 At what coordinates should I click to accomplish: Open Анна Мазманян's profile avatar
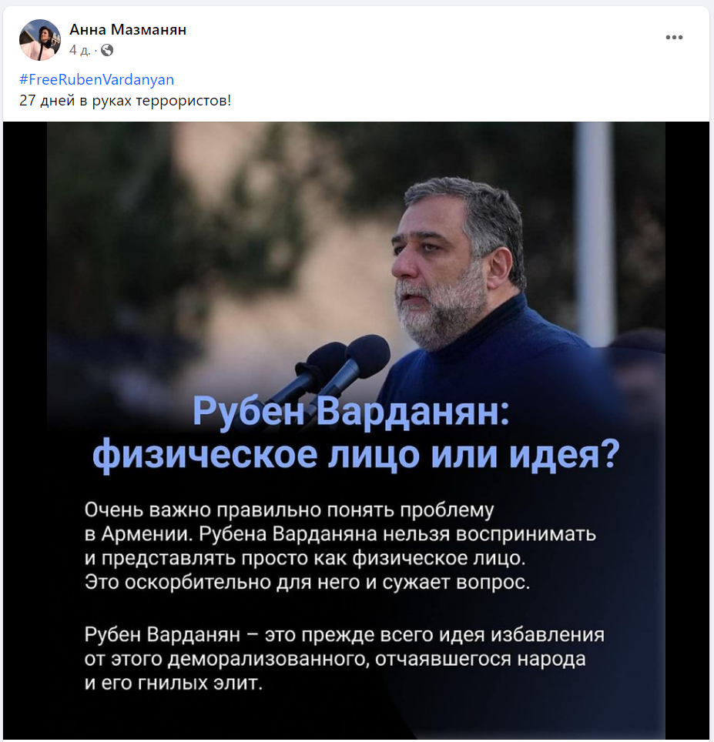[x=40, y=40]
